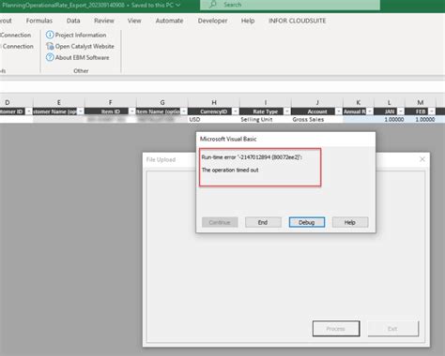Select the Selling Unit cell
Image resolution: width=445 pixels, height=356 pixels.
point(266,119)
